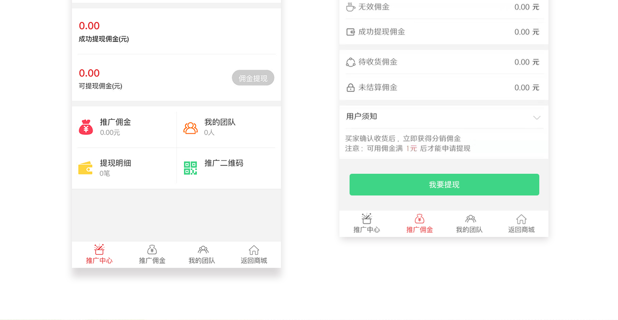Switch to 推广佣金 tab in left screen

(152, 255)
